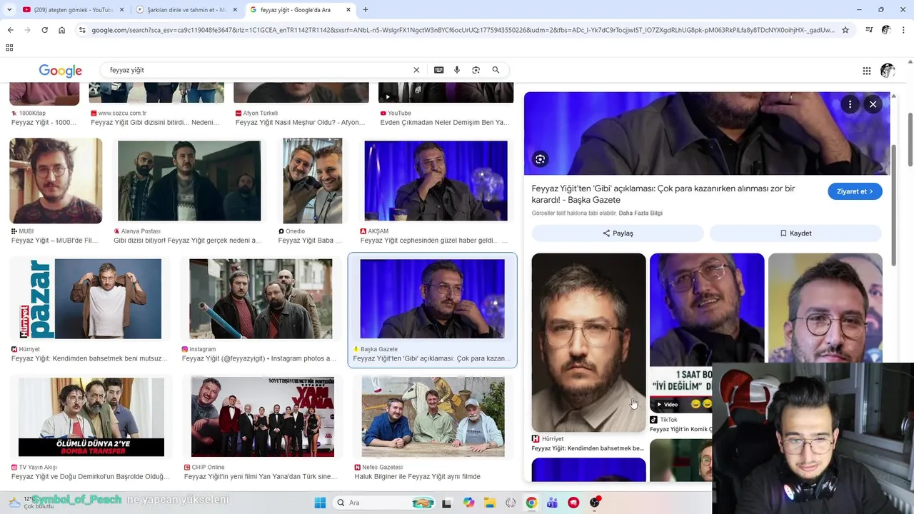Click the Paylaş share button
Viewport: 914px width, 514px height.
click(x=618, y=233)
